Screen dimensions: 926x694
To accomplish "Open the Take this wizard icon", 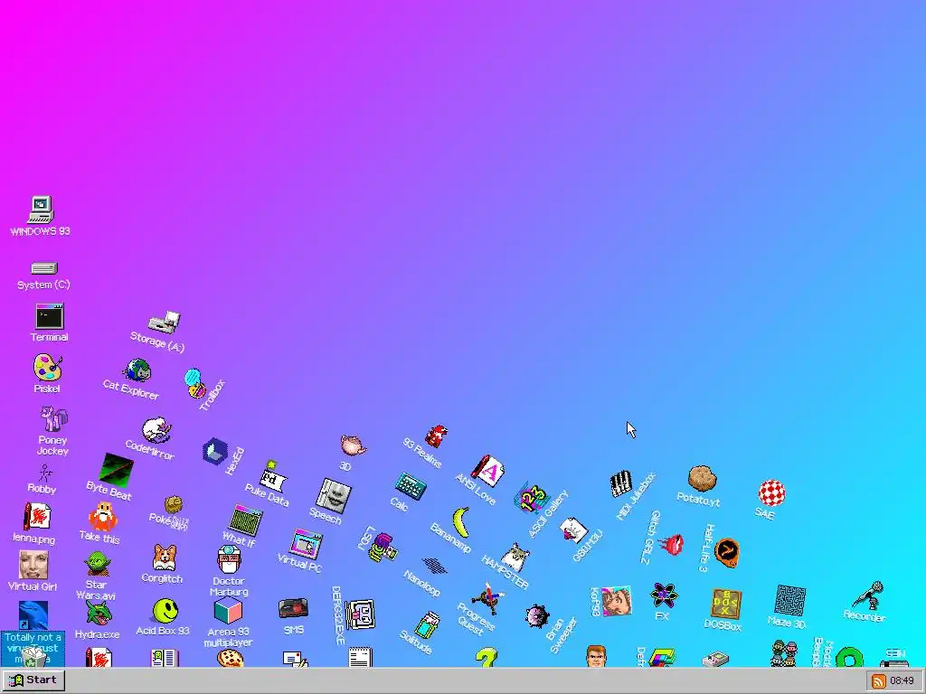I will coord(103,516).
